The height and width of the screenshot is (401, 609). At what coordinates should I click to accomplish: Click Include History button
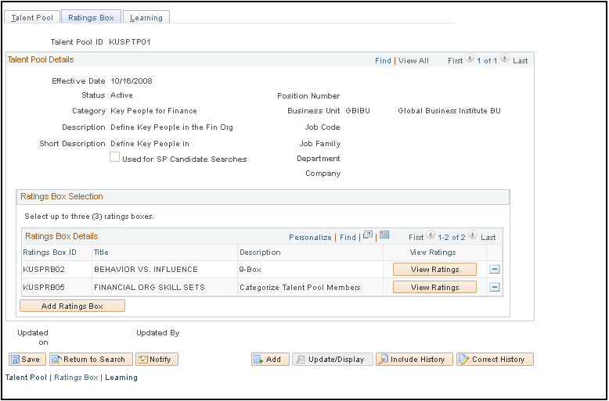[414, 360]
